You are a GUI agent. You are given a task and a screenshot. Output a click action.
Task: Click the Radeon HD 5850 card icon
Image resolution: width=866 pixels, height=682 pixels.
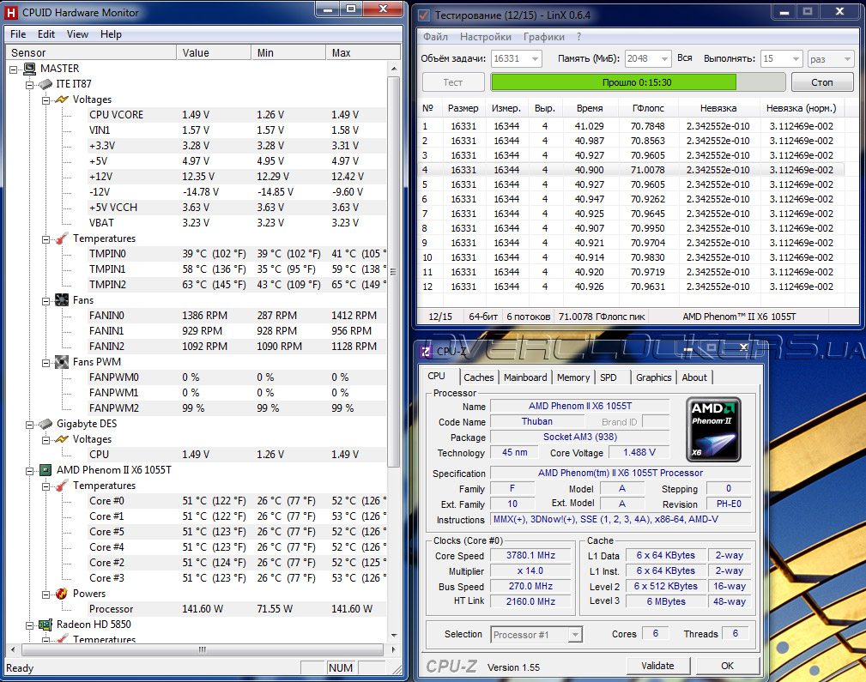pos(45,625)
